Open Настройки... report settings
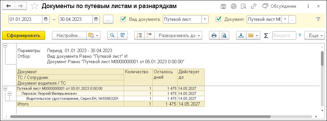The width and height of the screenshot is (327, 121). 69,36
